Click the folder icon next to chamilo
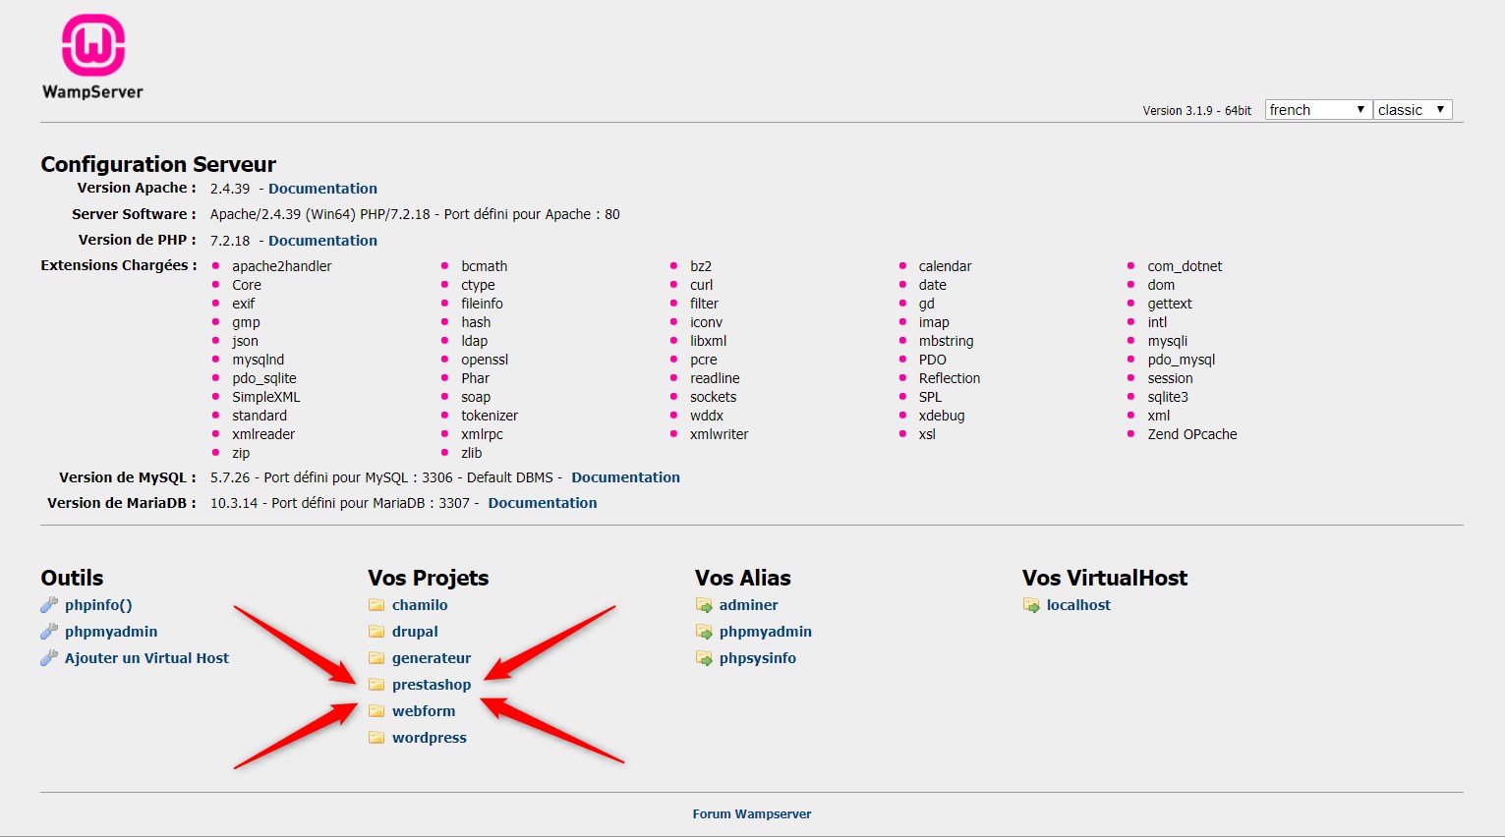 pos(376,605)
